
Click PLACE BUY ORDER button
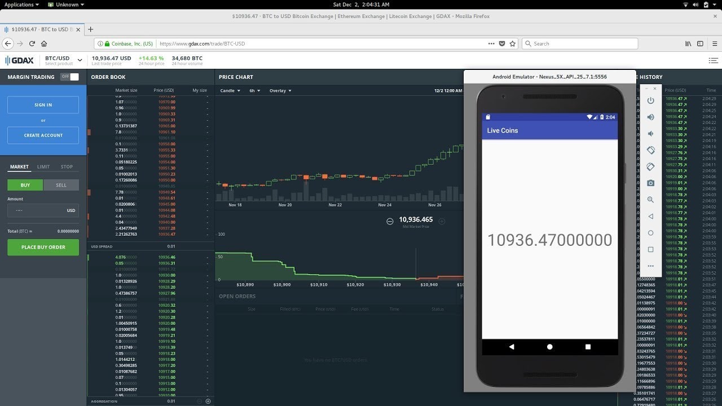click(43, 247)
